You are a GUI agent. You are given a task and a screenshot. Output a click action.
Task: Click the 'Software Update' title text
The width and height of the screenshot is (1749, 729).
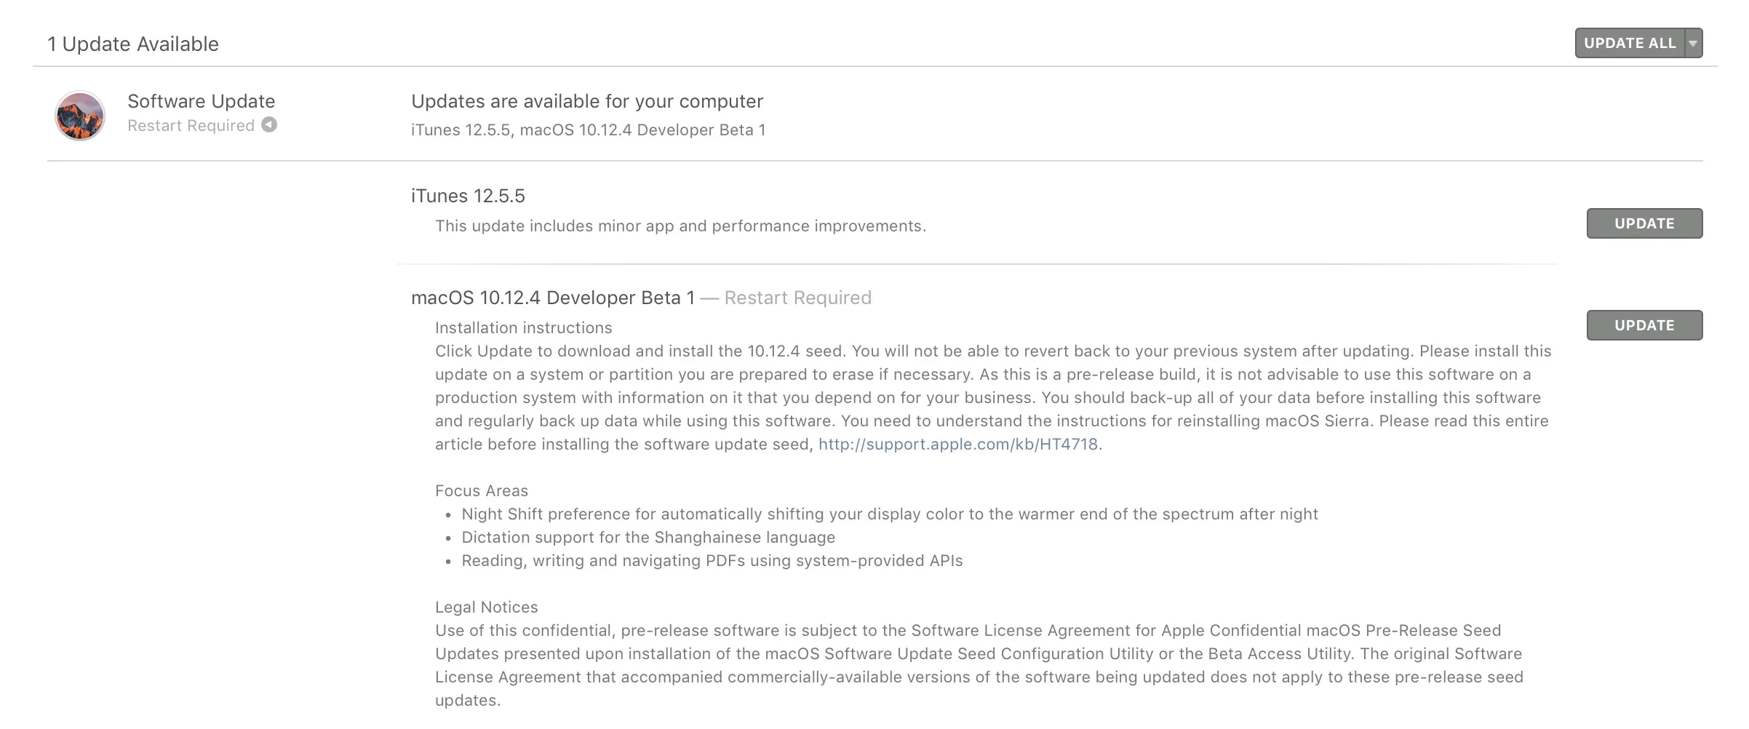coord(202,101)
